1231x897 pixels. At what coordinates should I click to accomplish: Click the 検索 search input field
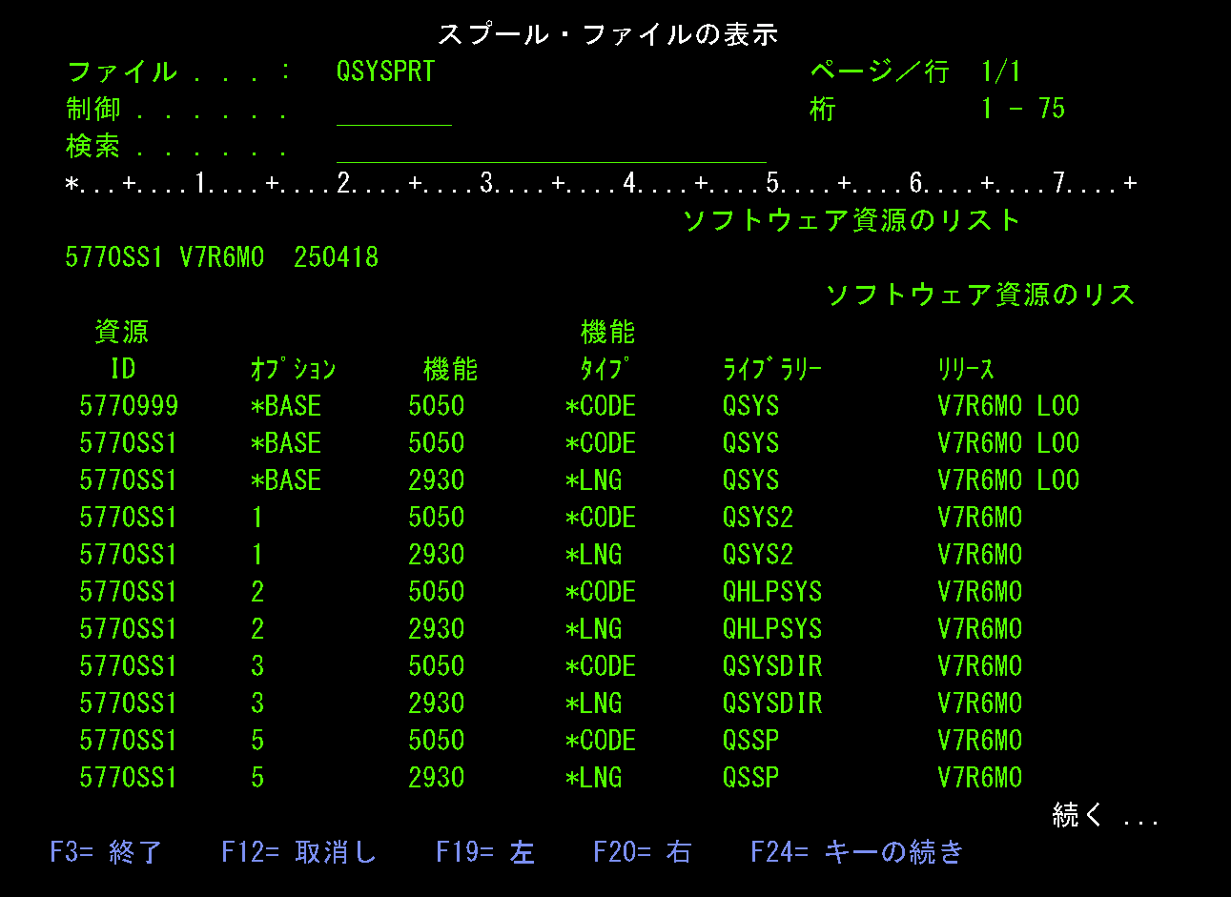pyautogui.click(x=551, y=147)
